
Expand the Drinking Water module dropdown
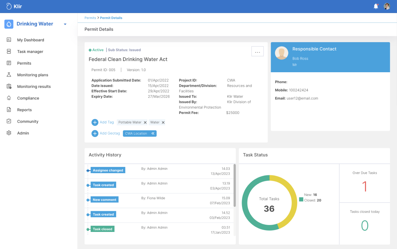65,24
